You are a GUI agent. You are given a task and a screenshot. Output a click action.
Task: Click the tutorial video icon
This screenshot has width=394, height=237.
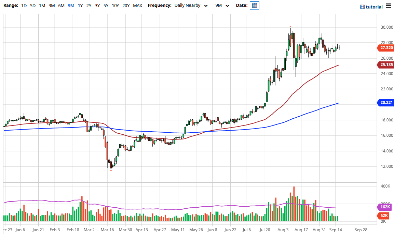click(x=363, y=7)
